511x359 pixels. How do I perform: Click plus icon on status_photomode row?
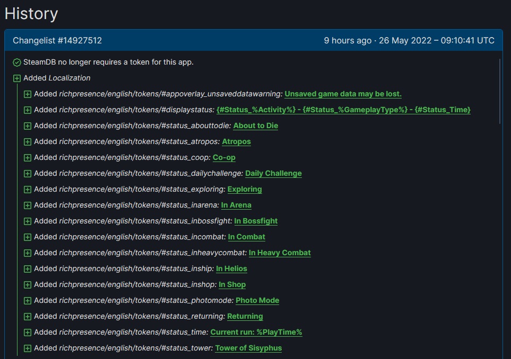point(28,301)
